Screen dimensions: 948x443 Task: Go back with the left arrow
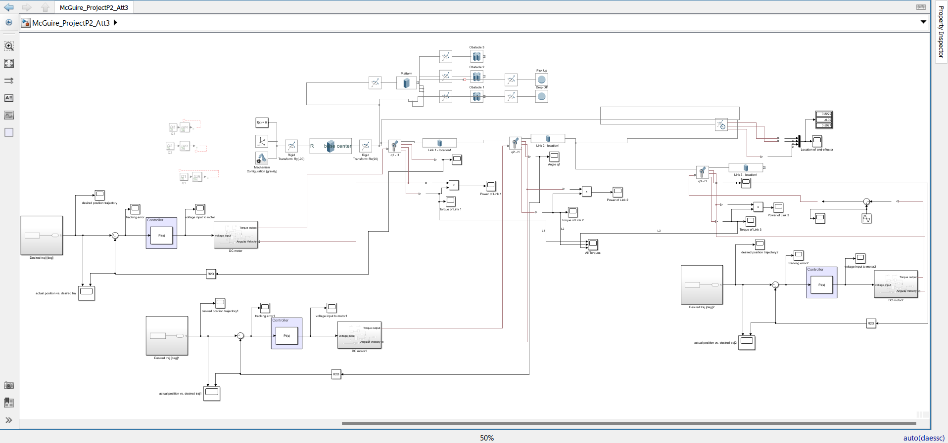pyautogui.click(x=9, y=7)
